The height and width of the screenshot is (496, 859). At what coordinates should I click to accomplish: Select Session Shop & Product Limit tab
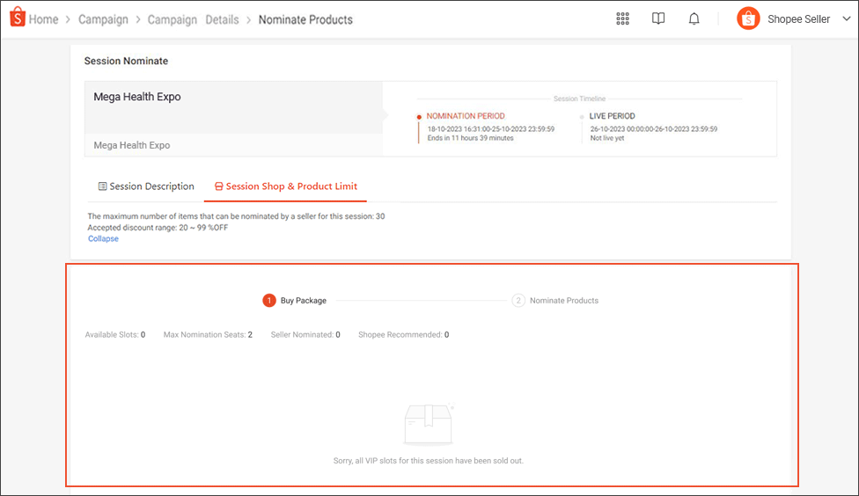tap(285, 186)
